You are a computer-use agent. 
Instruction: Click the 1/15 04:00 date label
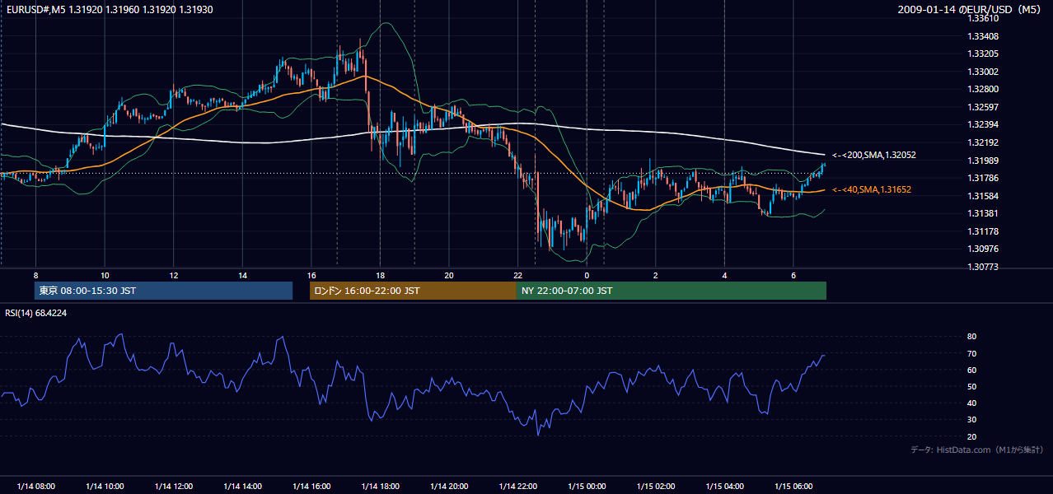pyautogui.click(x=724, y=486)
